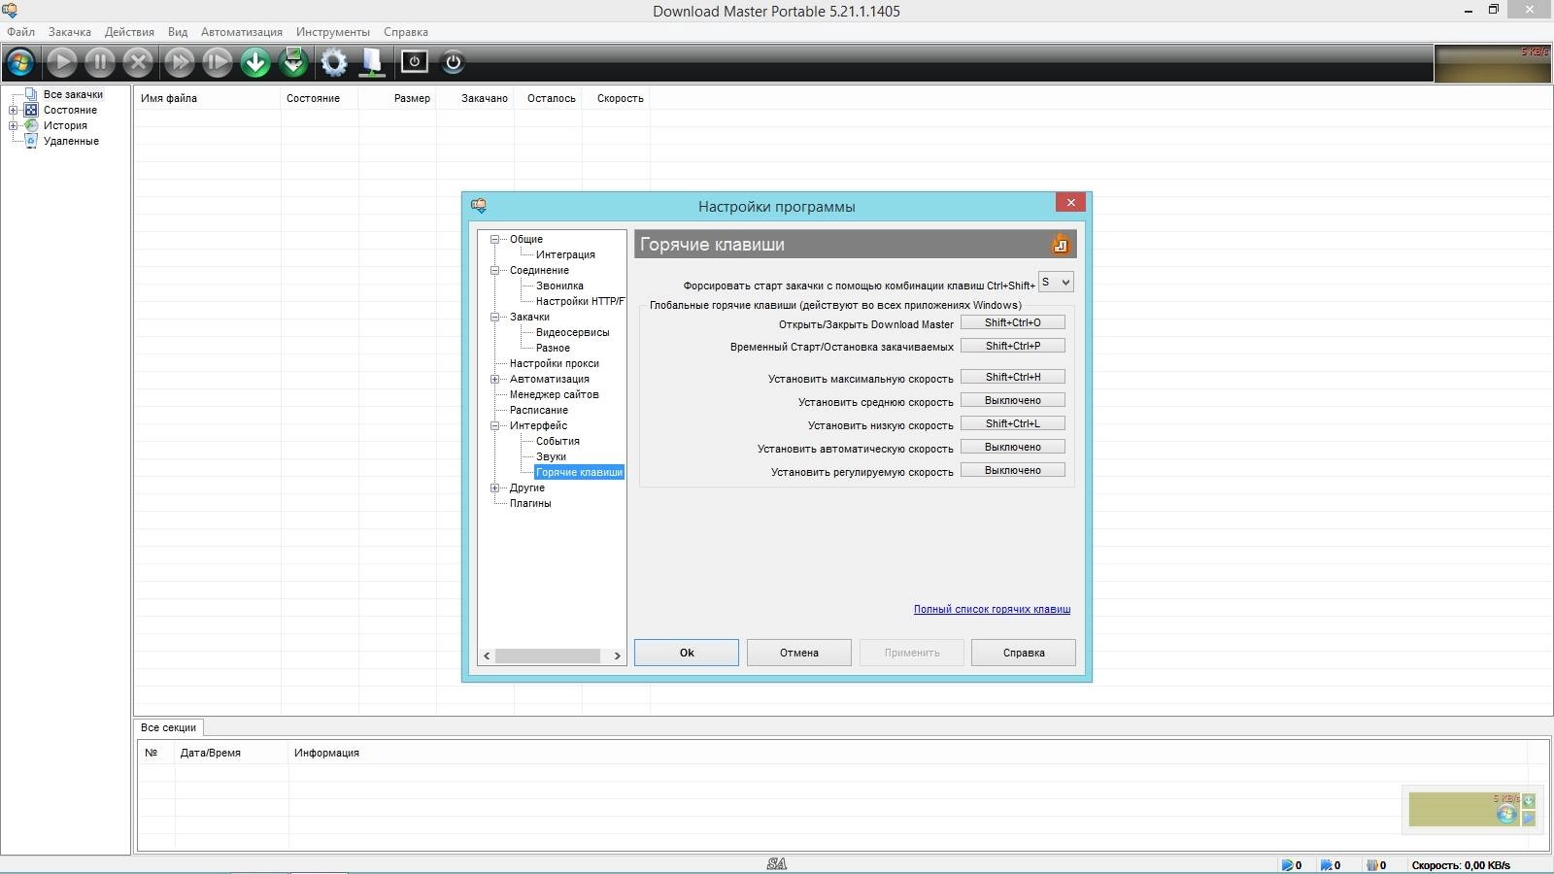Screen dimensions: 1554x874
Task: Open the Справка menu
Action: tap(406, 32)
